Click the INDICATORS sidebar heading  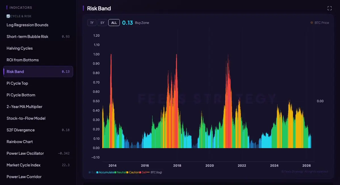pos(21,8)
